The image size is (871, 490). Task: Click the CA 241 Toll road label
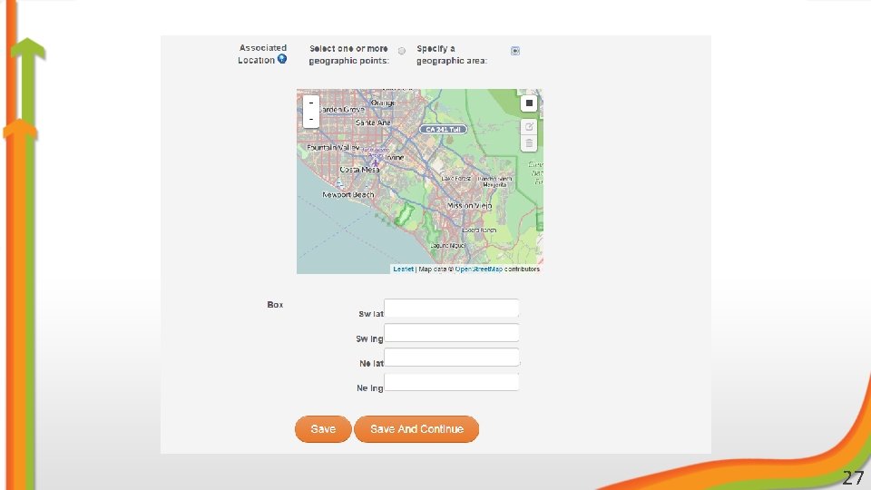(443, 130)
